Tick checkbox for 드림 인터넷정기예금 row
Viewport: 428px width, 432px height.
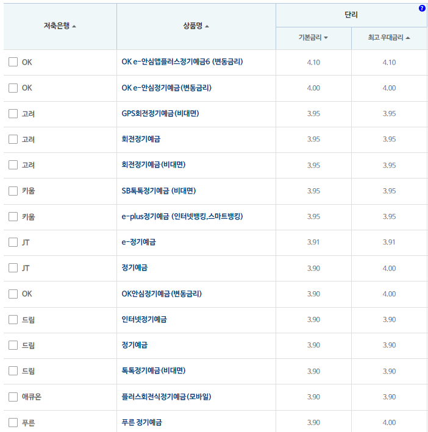pyautogui.click(x=13, y=320)
